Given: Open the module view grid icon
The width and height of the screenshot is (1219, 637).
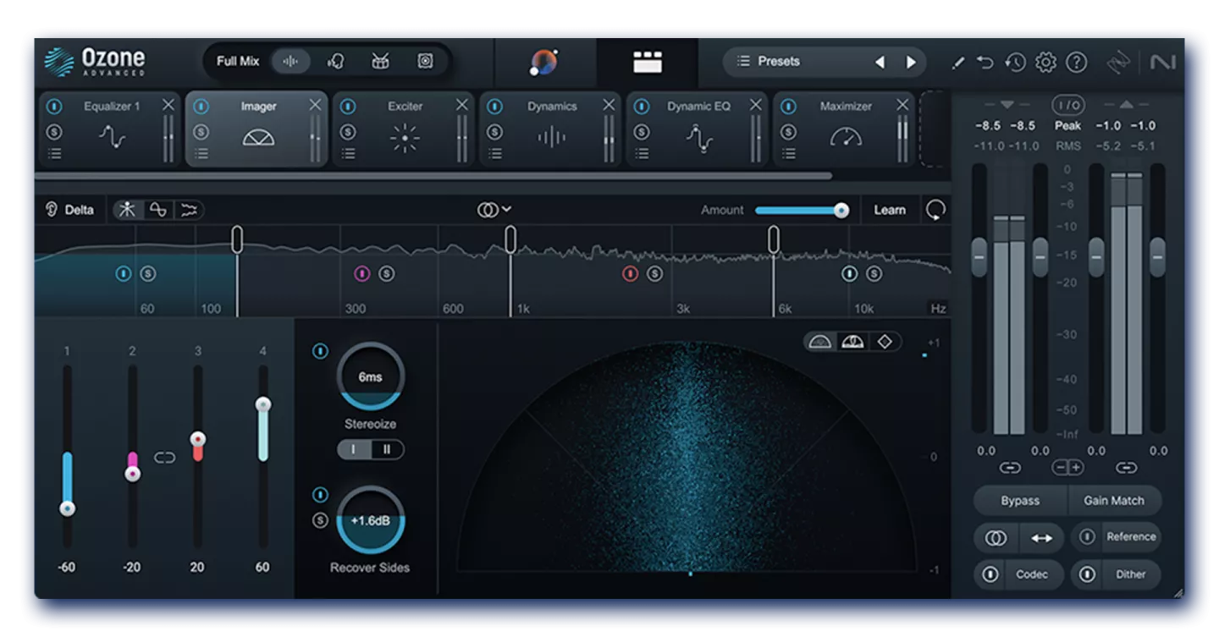Looking at the screenshot, I should click(648, 62).
